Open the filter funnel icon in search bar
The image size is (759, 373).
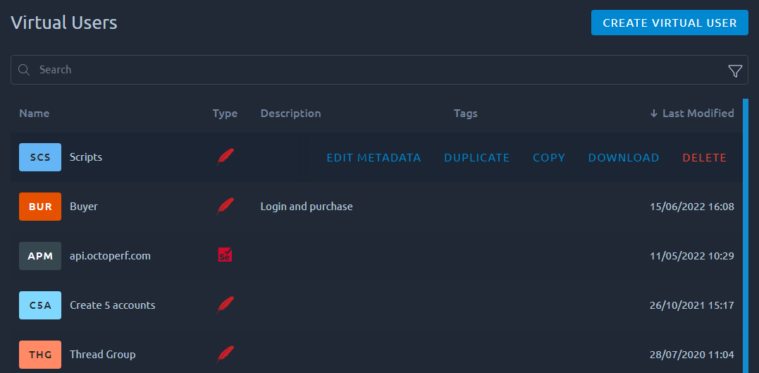(x=735, y=71)
